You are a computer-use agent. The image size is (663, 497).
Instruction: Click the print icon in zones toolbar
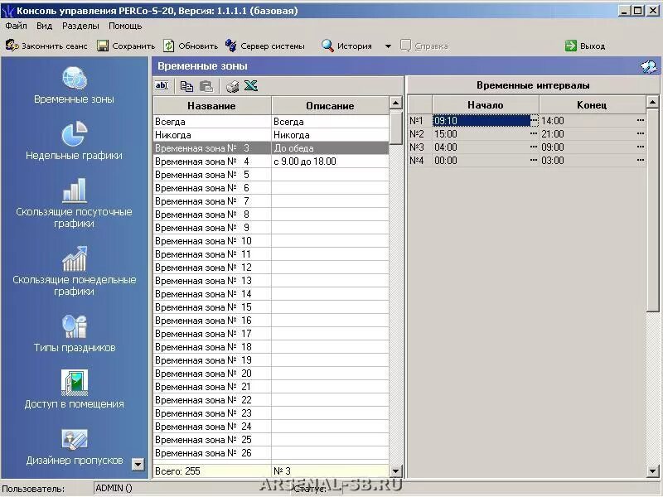(x=232, y=86)
